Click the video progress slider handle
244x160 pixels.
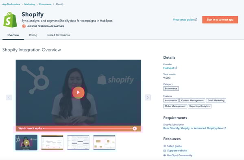click(135, 128)
